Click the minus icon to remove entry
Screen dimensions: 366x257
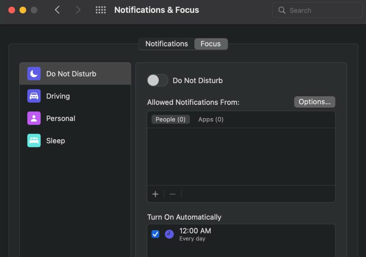click(x=173, y=194)
